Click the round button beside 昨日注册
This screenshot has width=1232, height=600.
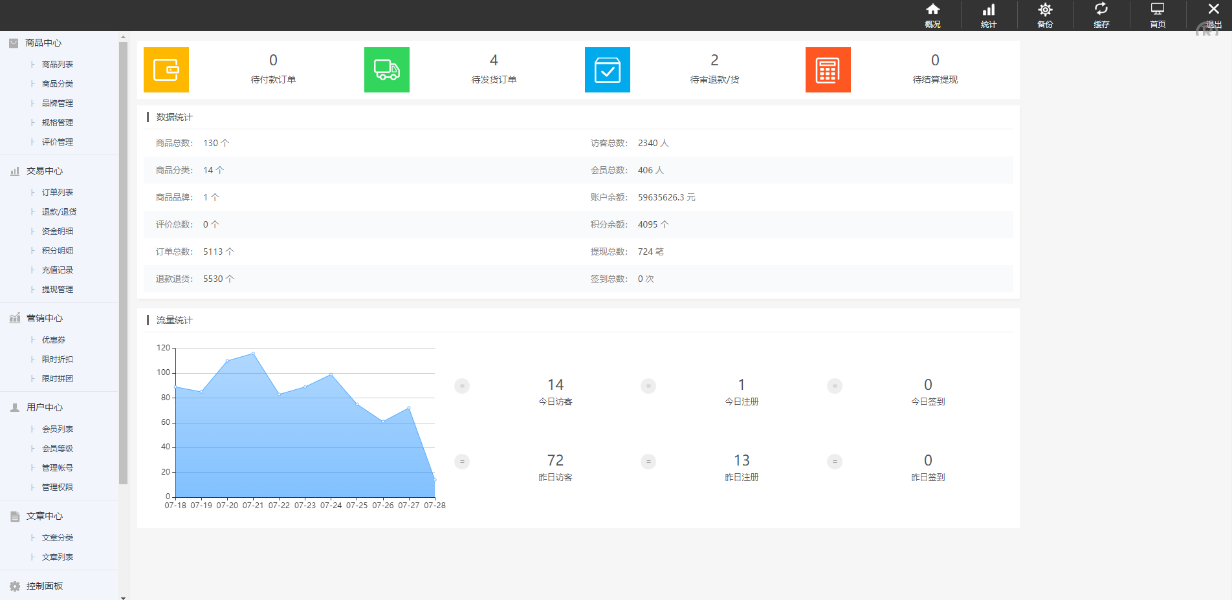click(648, 462)
